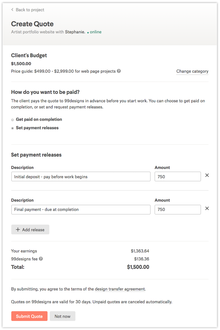Select Get paid on completion option
220x330 pixels.
(12, 120)
